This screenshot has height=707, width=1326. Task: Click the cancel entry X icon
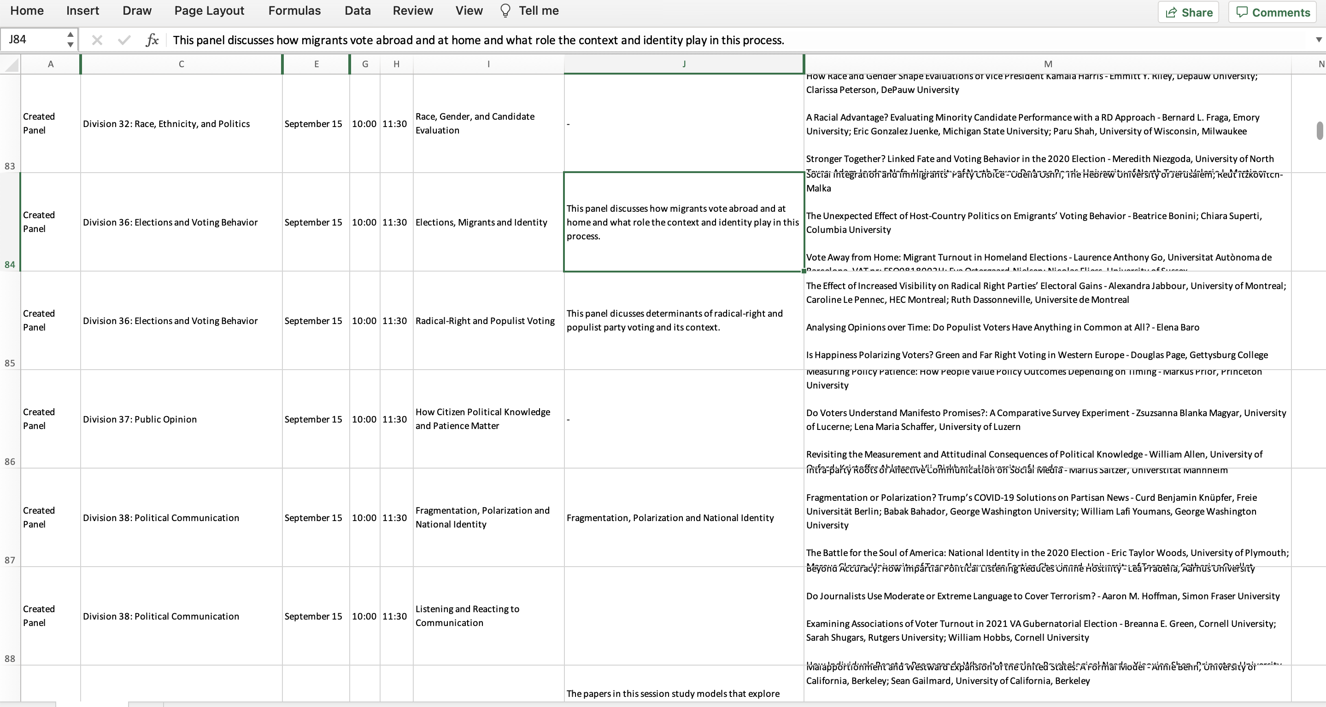click(97, 40)
